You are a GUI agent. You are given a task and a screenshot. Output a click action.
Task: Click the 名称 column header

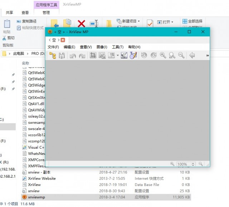point(25,63)
